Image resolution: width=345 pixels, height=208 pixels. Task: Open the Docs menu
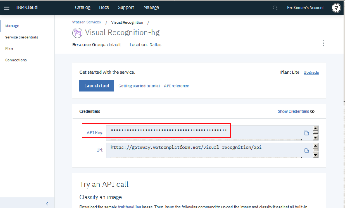click(104, 7)
